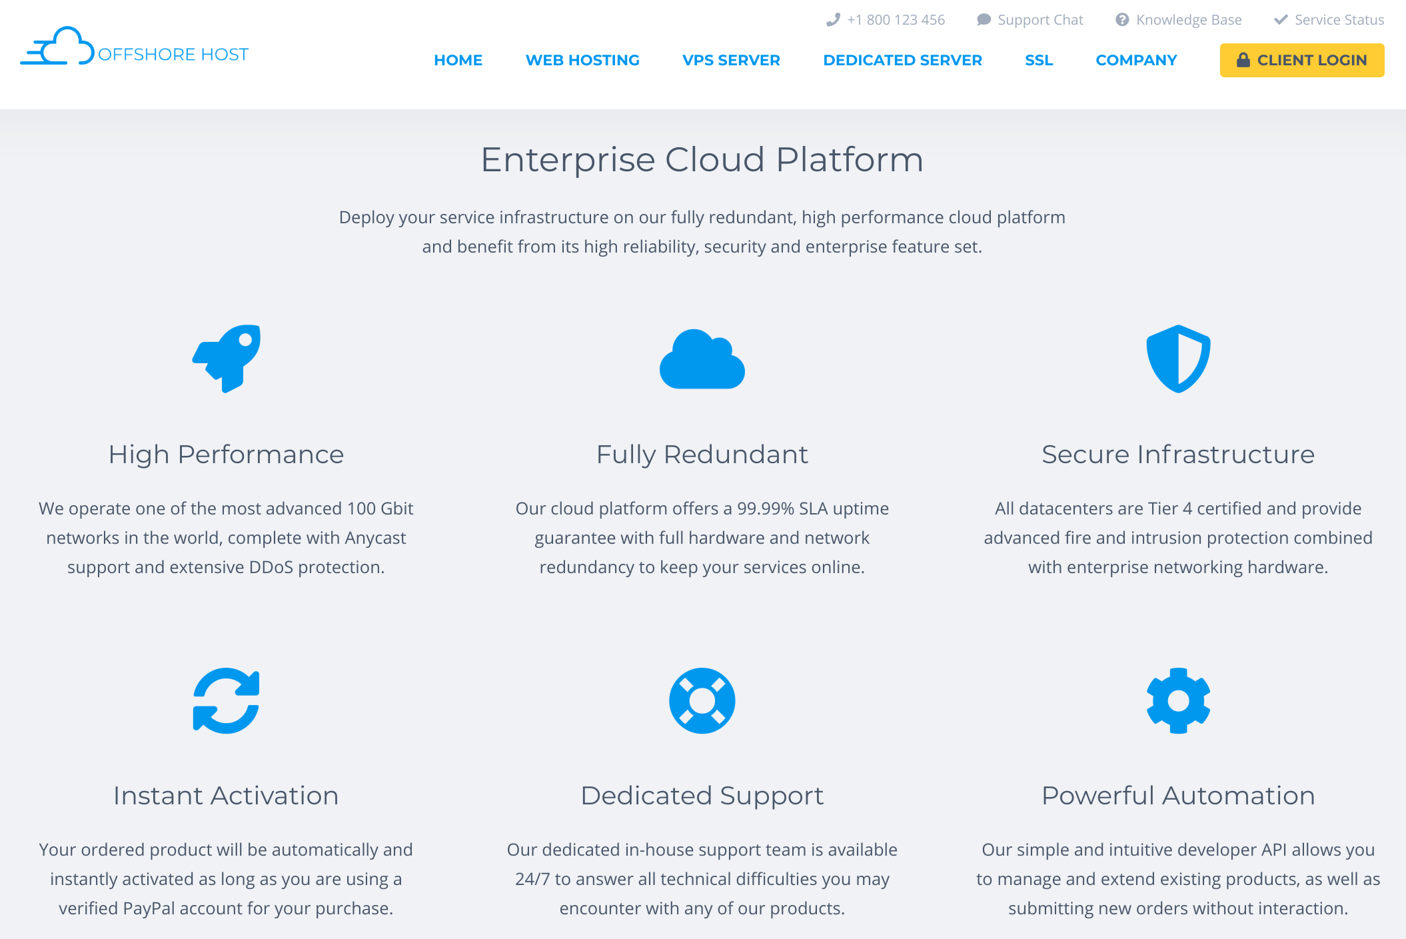Click the speech bubble Support Chat icon
The width and height of the screenshot is (1406, 939).
pyautogui.click(x=984, y=20)
